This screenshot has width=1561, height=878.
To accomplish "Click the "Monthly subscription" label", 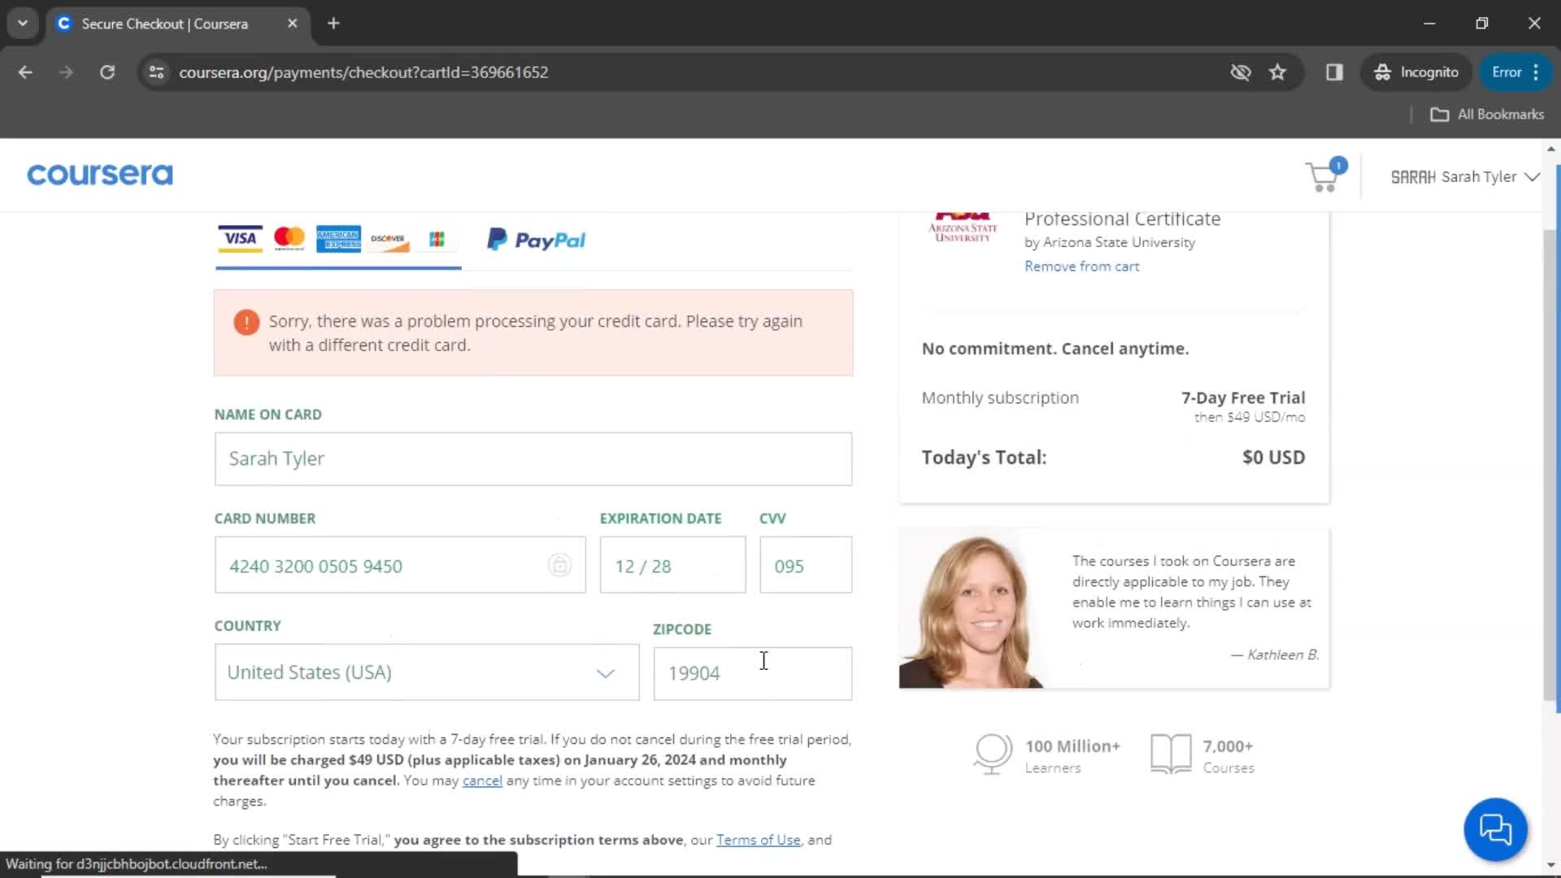I will [x=1000, y=398].
